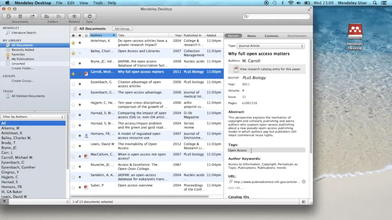This screenshot has height=220, width=392.
Task: Click the Create Folder toolbar icon
Action: click(47, 16)
